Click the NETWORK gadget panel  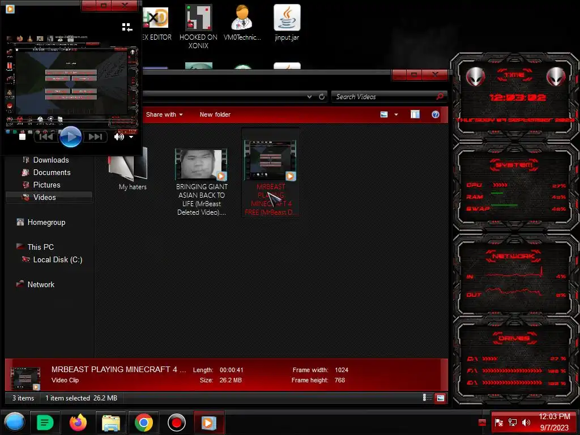point(515,276)
